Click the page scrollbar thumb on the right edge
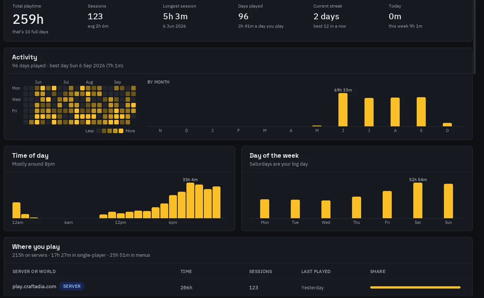 pos(475,37)
